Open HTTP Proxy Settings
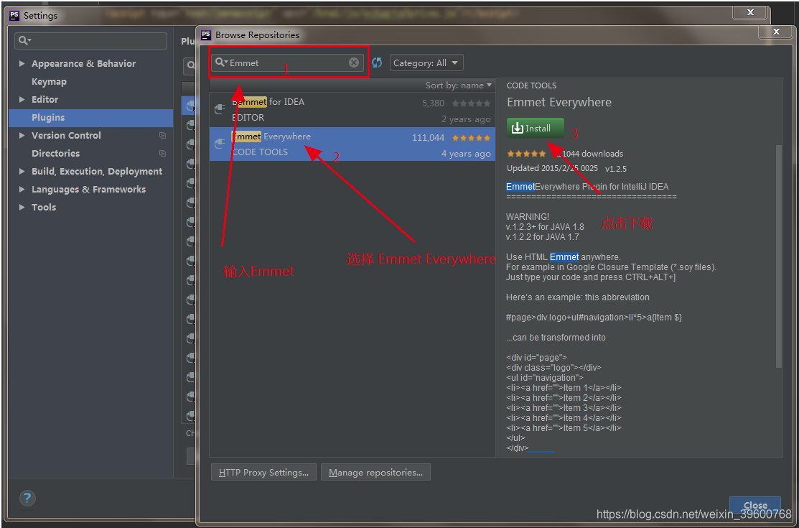Screen dimensions: 799x528 pos(263,473)
